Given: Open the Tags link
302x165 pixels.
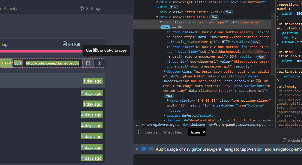Looking at the screenshot, I should pyautogui.click(x=5, y=44).
